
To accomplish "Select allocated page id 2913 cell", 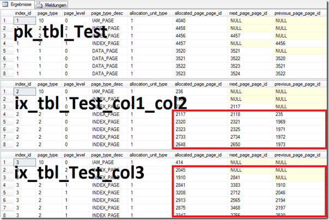I will click(200, 200).
